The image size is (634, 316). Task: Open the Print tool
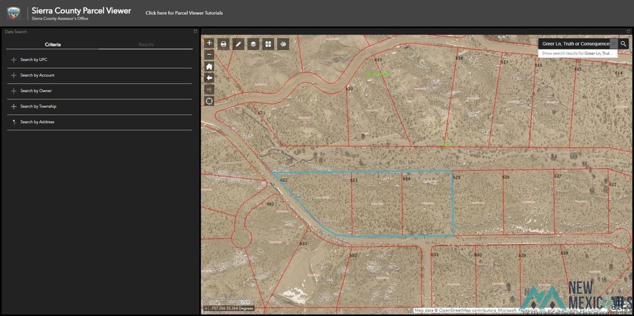point(223,45)
